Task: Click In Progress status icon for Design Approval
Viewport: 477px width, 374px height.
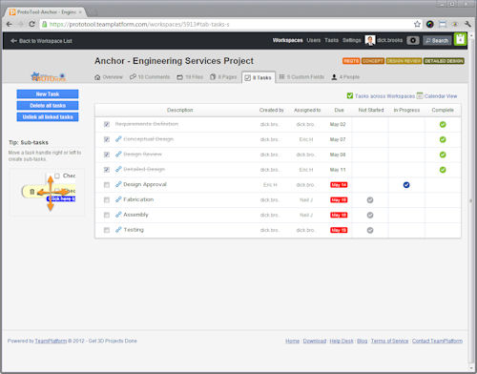Action: 406,185
